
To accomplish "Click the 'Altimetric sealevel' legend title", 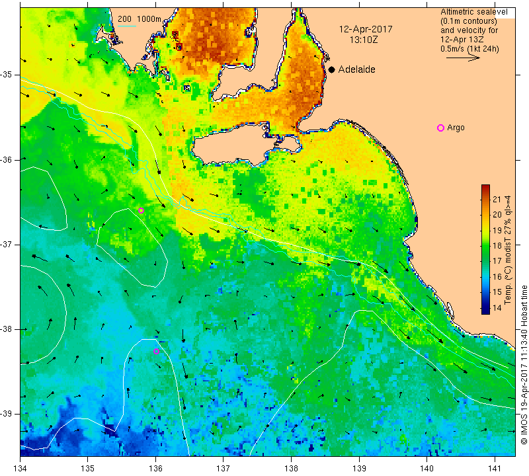I will point(473,12).
